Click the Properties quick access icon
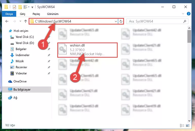Viewport: 195px width, 131px height. (x=14, y=7)
